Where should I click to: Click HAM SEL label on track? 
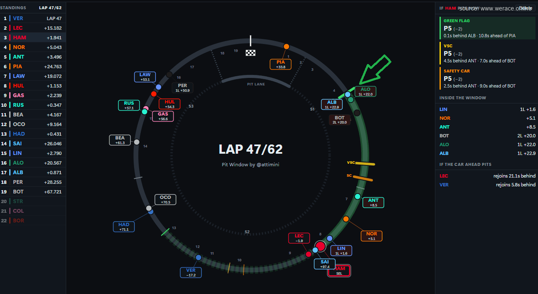pyautogui.click(x=339, y=271)
